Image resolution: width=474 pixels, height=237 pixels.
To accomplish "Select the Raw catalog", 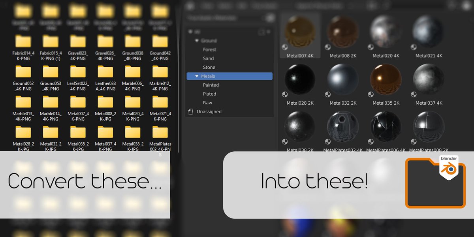I will coord(207,102).
